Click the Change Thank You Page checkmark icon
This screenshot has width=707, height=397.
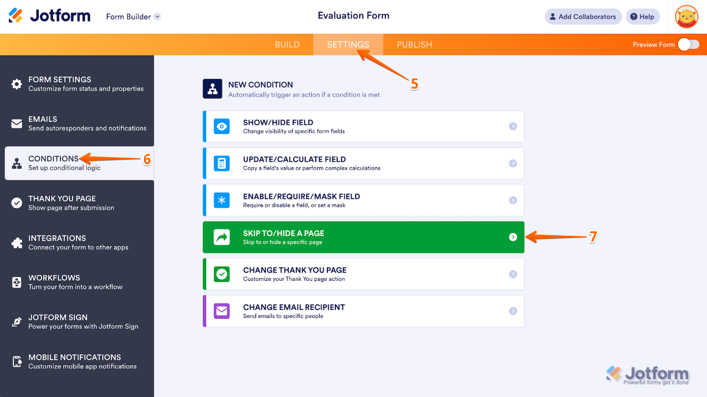tap(221, 274)
